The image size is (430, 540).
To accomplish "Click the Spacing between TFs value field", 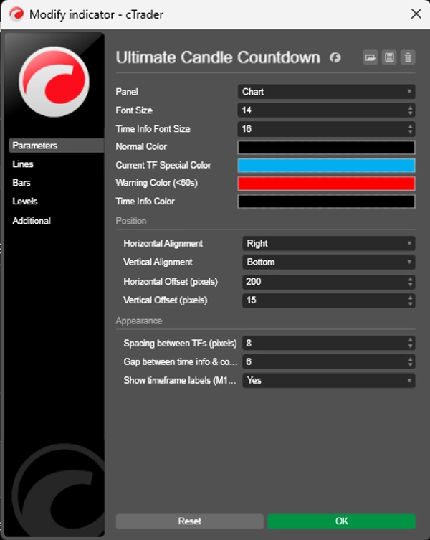I will pyautogui.click(x=322, y=344).
